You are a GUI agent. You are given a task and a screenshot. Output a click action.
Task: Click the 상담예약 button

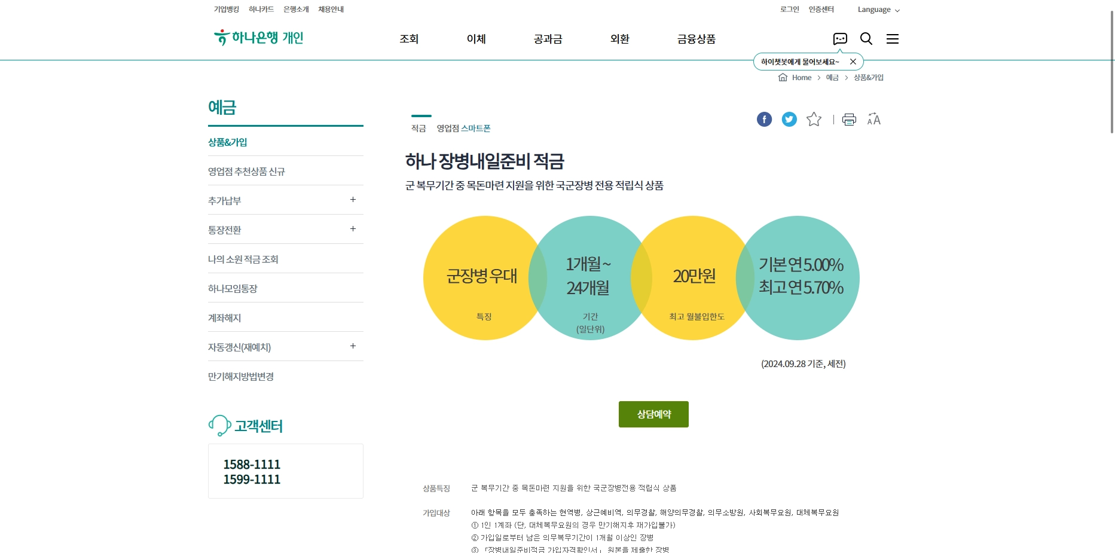coord(653,414)
